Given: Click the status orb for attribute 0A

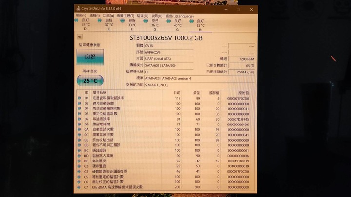Looking at the screenshot, I should (79, 129).
